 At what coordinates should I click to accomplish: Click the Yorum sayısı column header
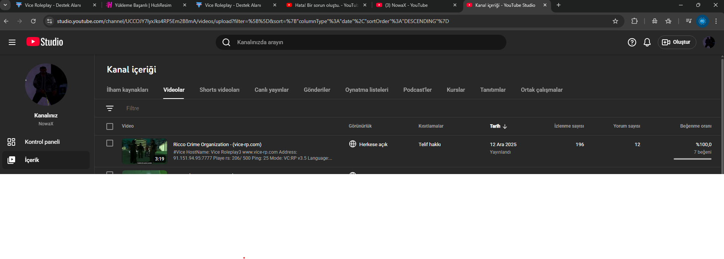click(x=627, y=126)
